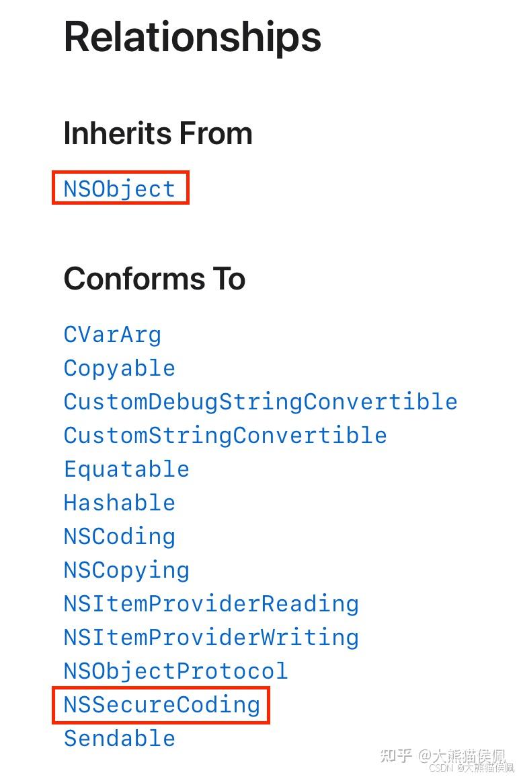This screenshot has width=519, height=777.
Task: Click the Hashable protocol link
Action: pos(120,503)
